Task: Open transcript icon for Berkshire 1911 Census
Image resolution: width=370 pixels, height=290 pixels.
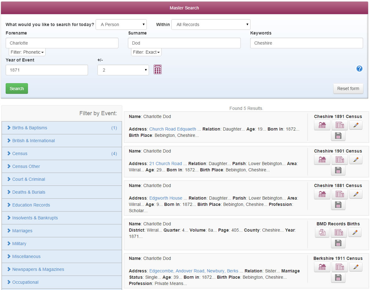Action: 340,267
